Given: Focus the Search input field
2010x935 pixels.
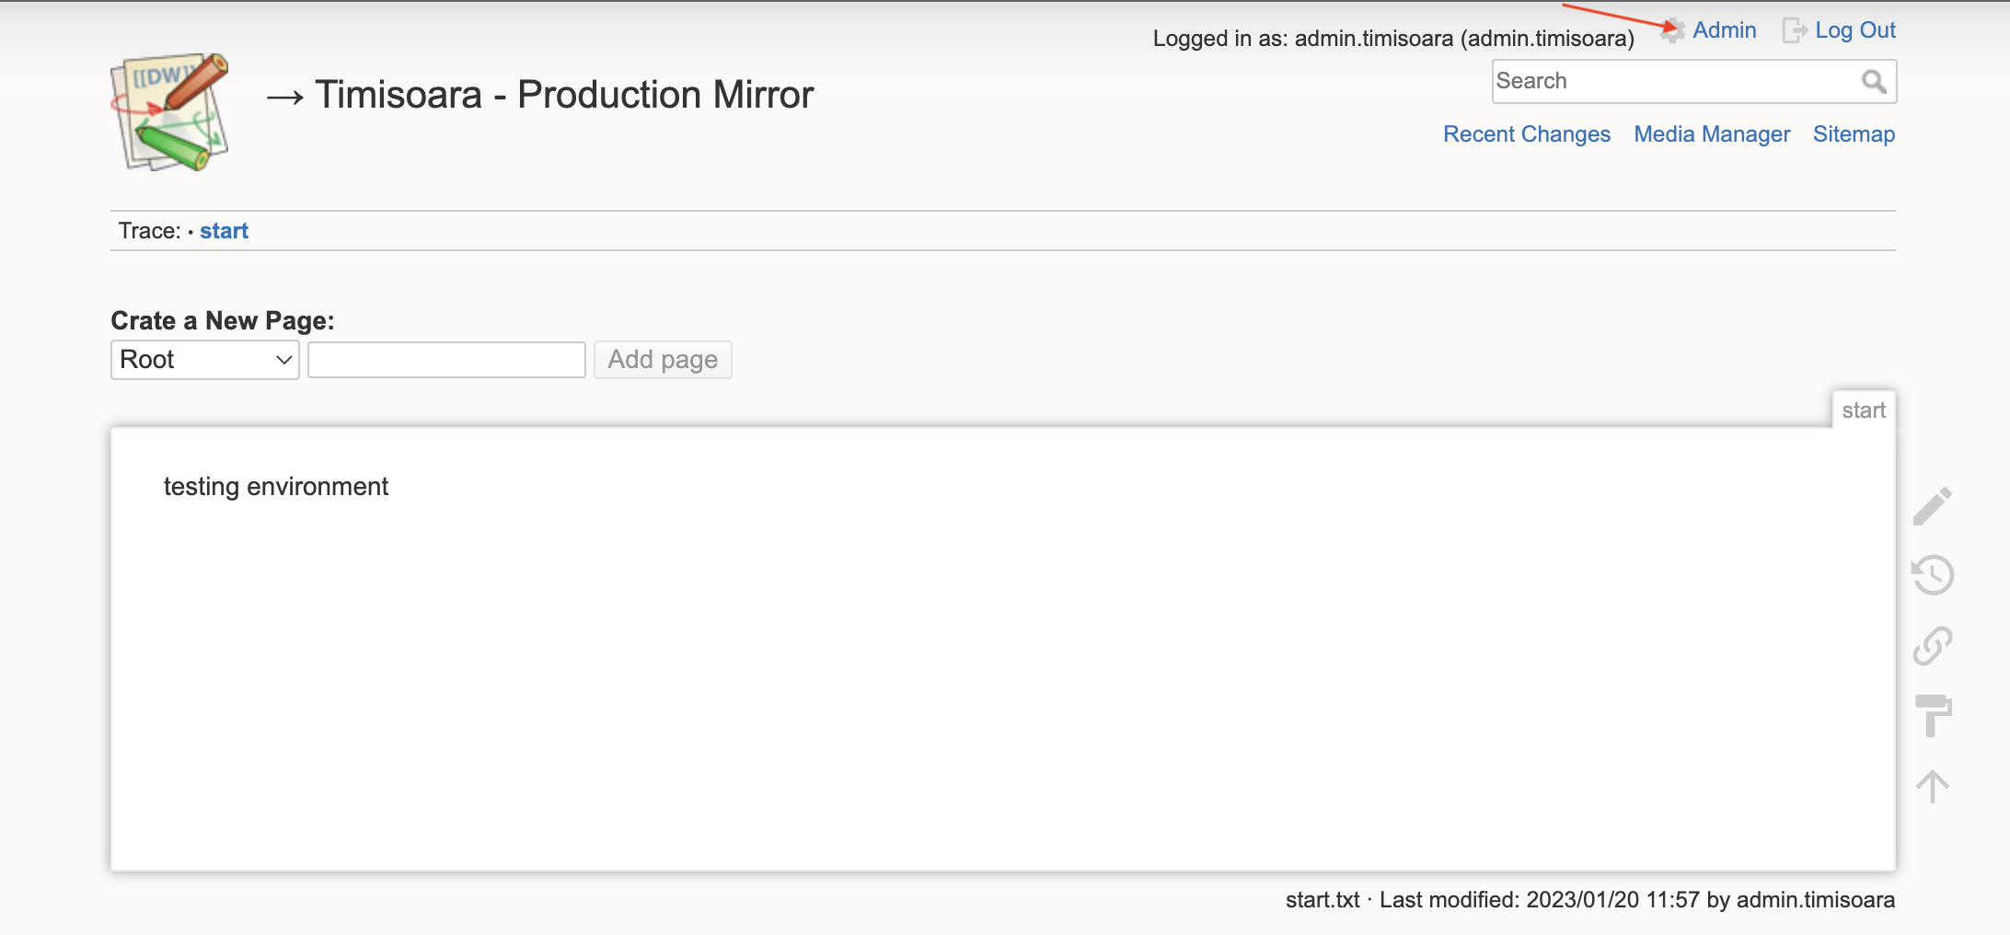Looking at the screenshot, I should (x=1675, y=82).
